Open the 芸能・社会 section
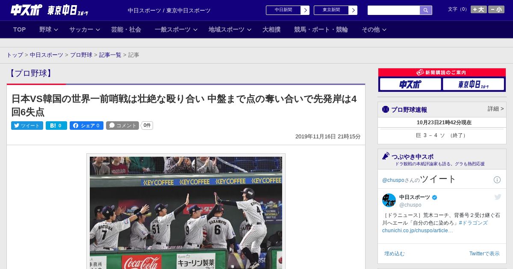The image size is (513, 269). point(126,29)
